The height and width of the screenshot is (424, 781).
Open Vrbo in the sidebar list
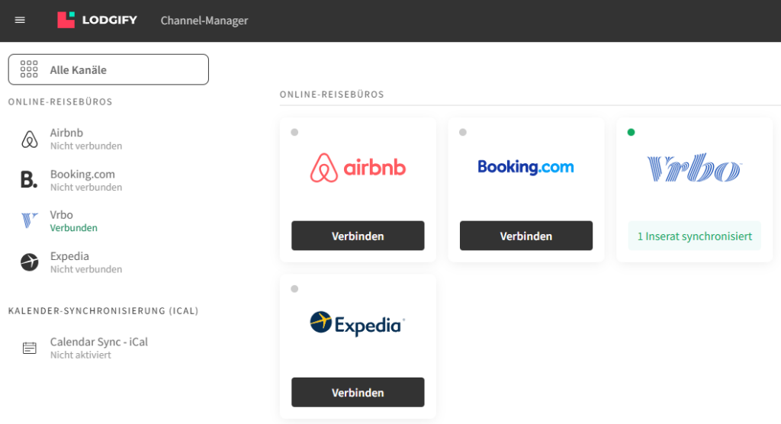(73, 221)
